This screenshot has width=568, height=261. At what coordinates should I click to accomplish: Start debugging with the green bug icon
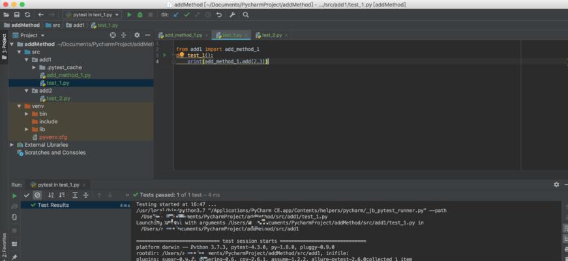click(140, 15)
